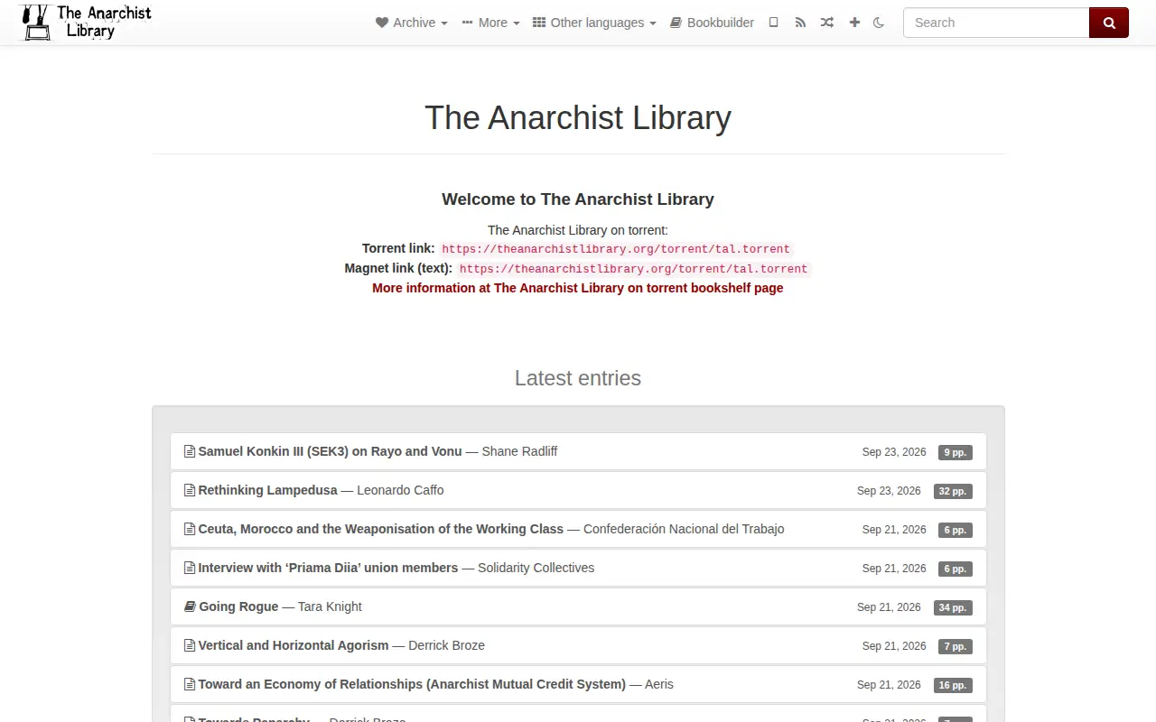Focus the Search input field
Screen dimensions: 1156x722
(996, 23)
